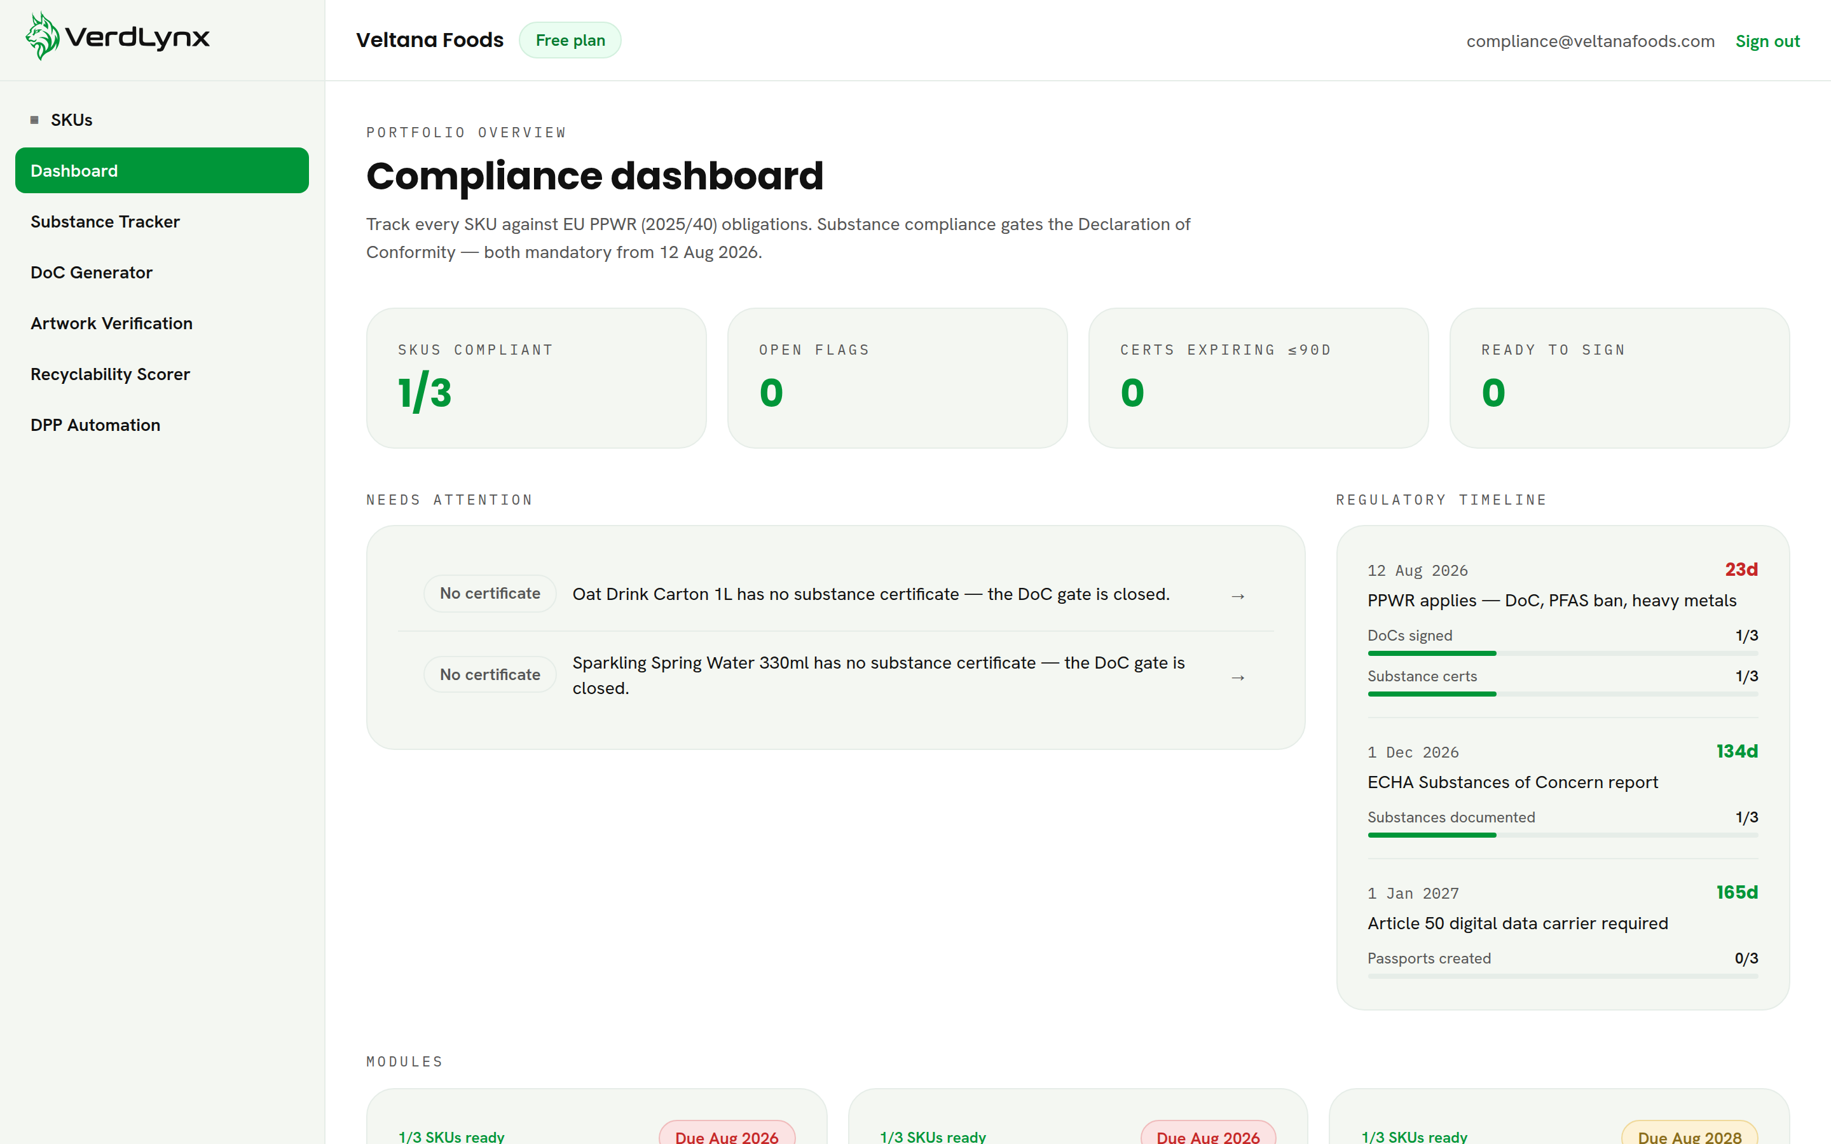Screen dimensions: 1831x1144
Task: Open the Oat Drink Carton 1L attention message
Action: [871, 594]
